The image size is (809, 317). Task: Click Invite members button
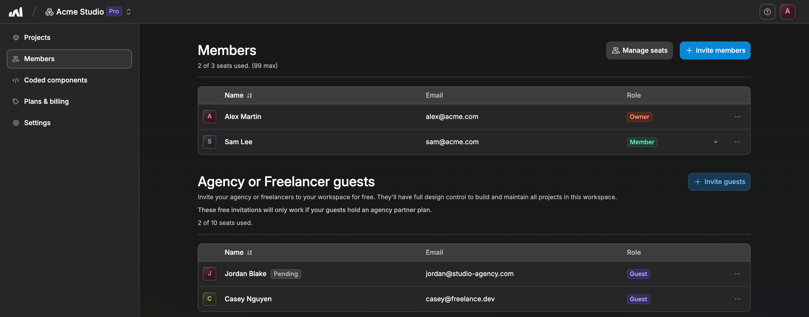715,50
